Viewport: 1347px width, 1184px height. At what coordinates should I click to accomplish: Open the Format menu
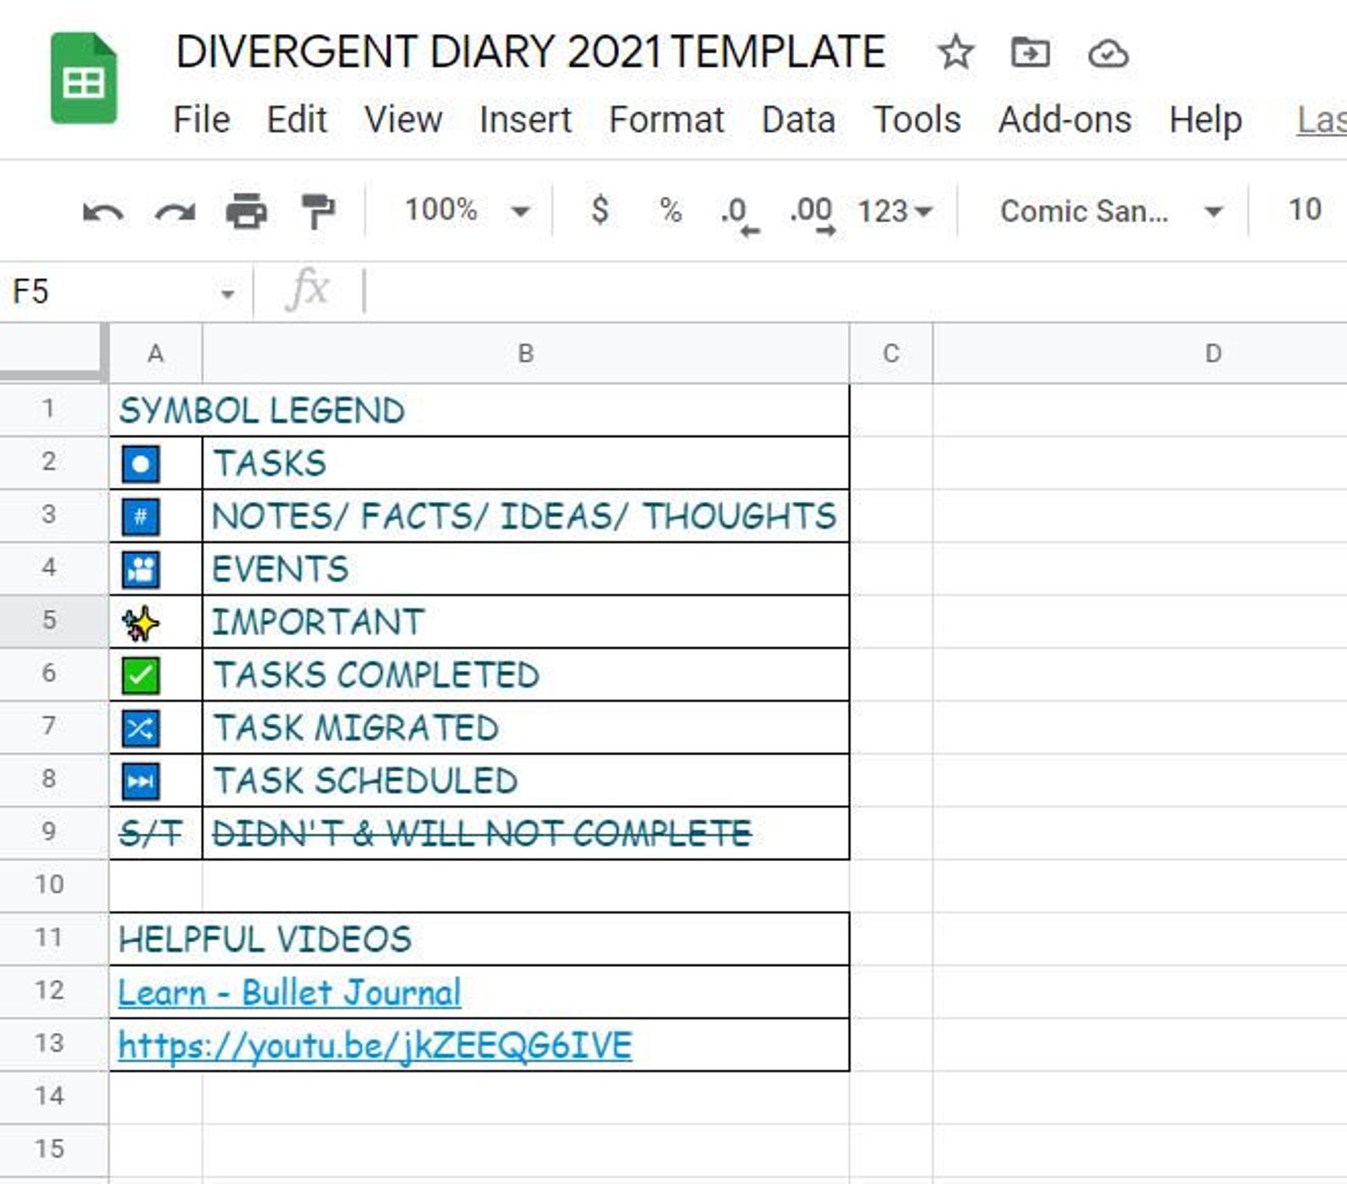coord(667,120)
